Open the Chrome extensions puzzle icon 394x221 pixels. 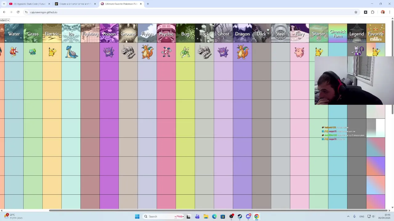point(372,12)
